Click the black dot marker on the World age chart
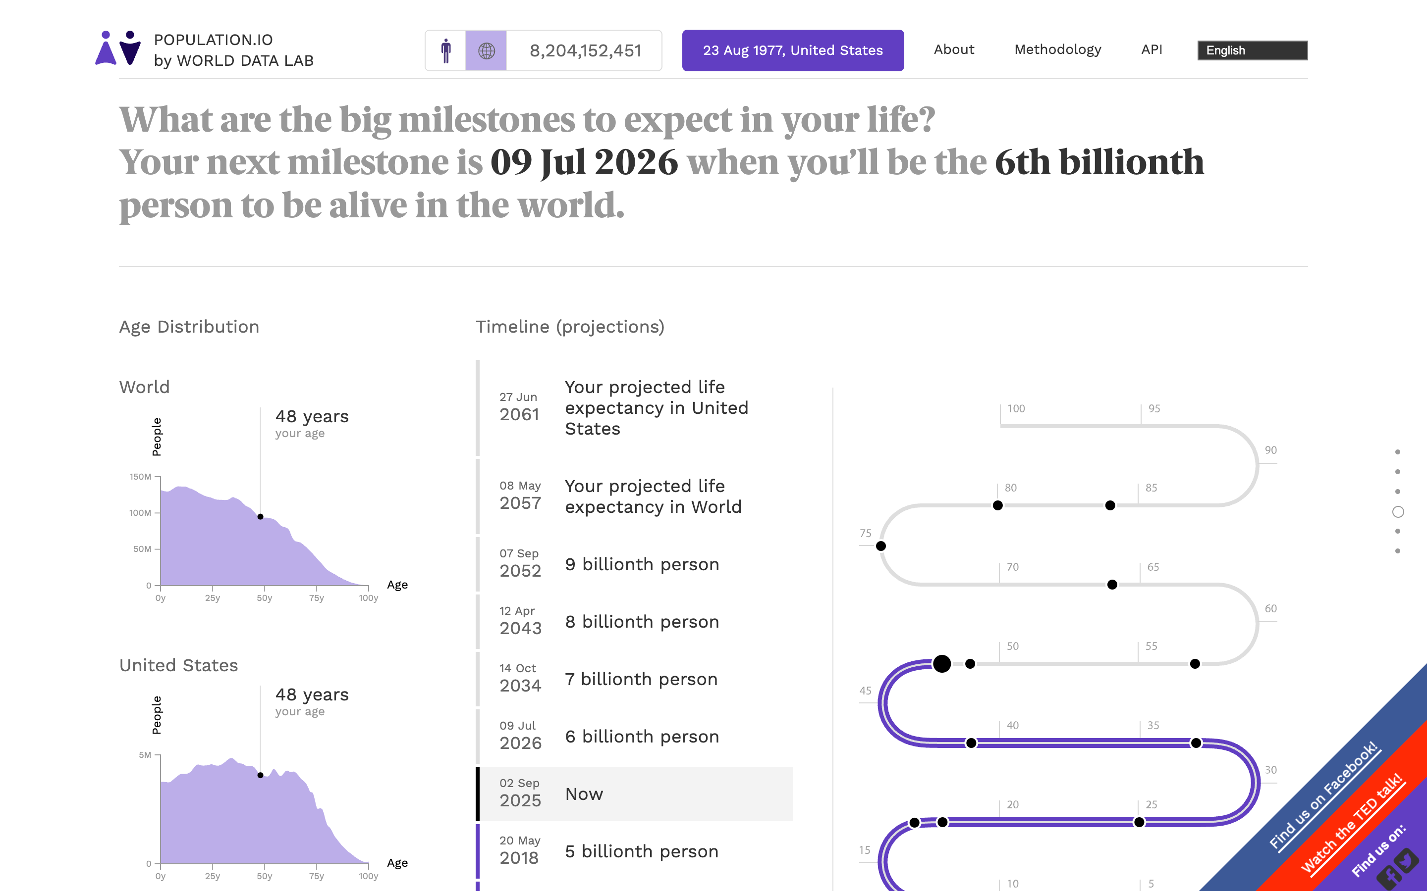Image resolution: width=1427 pixels, height=891 pixels. pyautogui.click(x=260, y=516)
